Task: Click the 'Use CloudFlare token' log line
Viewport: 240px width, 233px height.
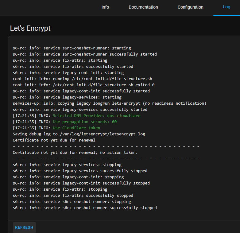Action: (x=76, y=128)
